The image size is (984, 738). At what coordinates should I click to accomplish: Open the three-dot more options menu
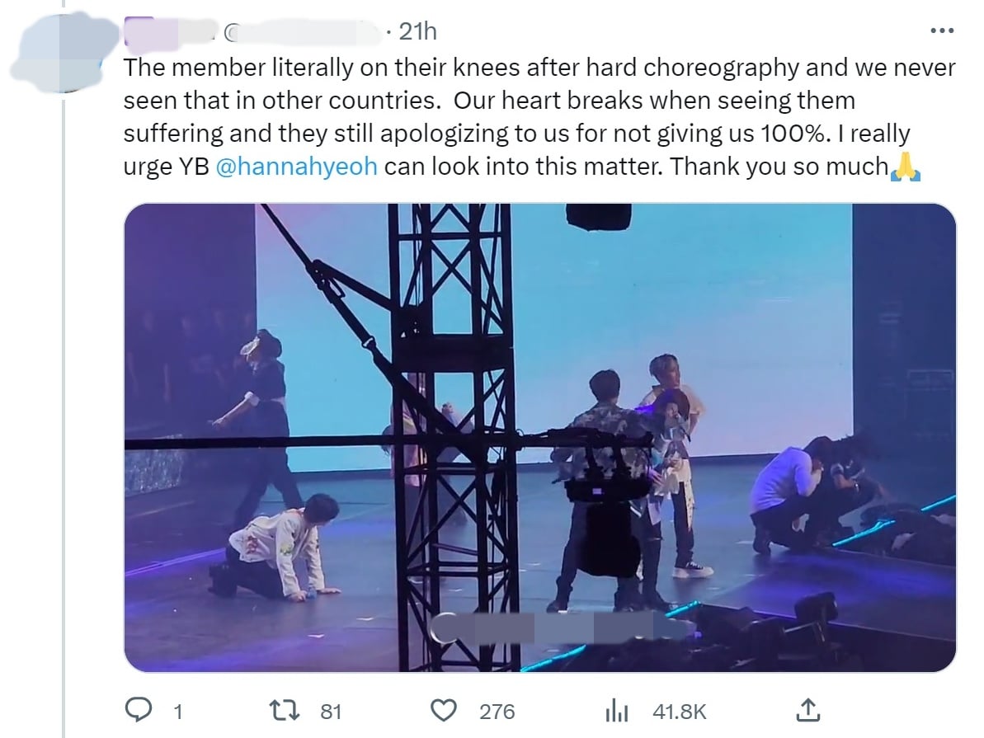[x=942, y=31]
